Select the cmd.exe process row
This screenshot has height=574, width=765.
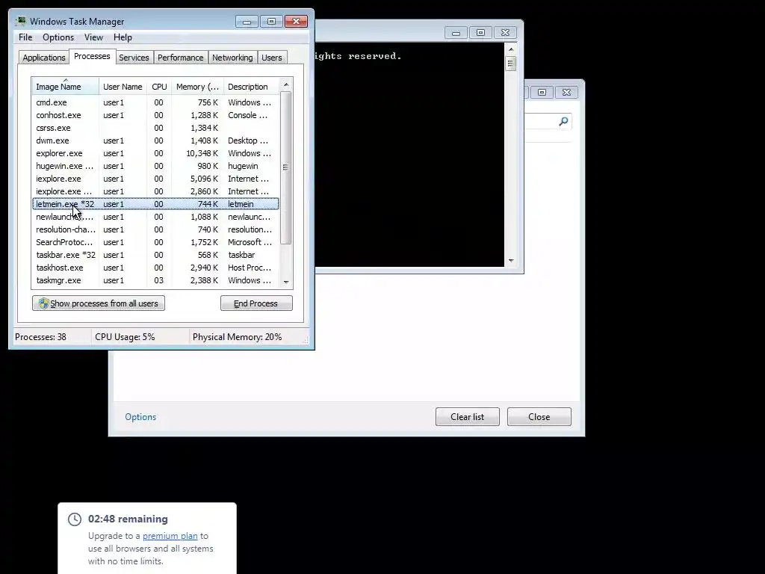click(155, 102)
